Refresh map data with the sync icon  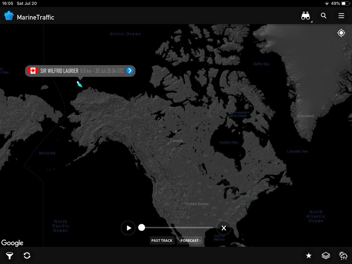point(27,255)
